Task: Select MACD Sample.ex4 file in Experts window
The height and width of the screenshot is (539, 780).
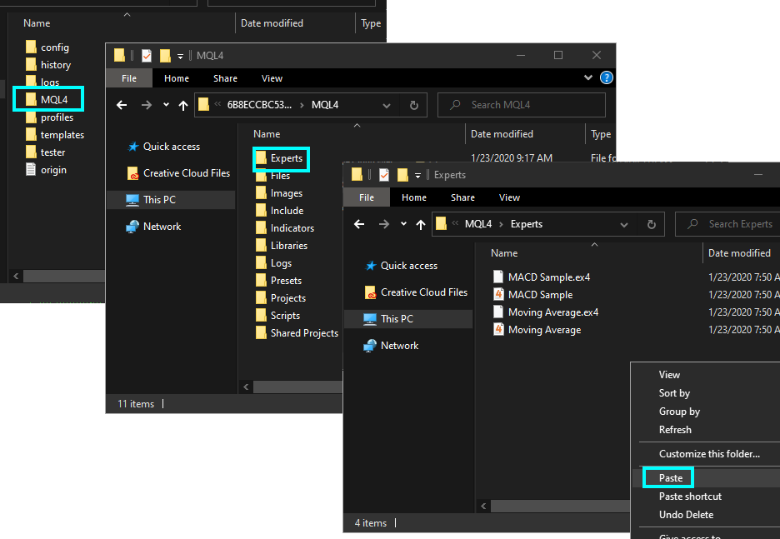Action: 541,277
